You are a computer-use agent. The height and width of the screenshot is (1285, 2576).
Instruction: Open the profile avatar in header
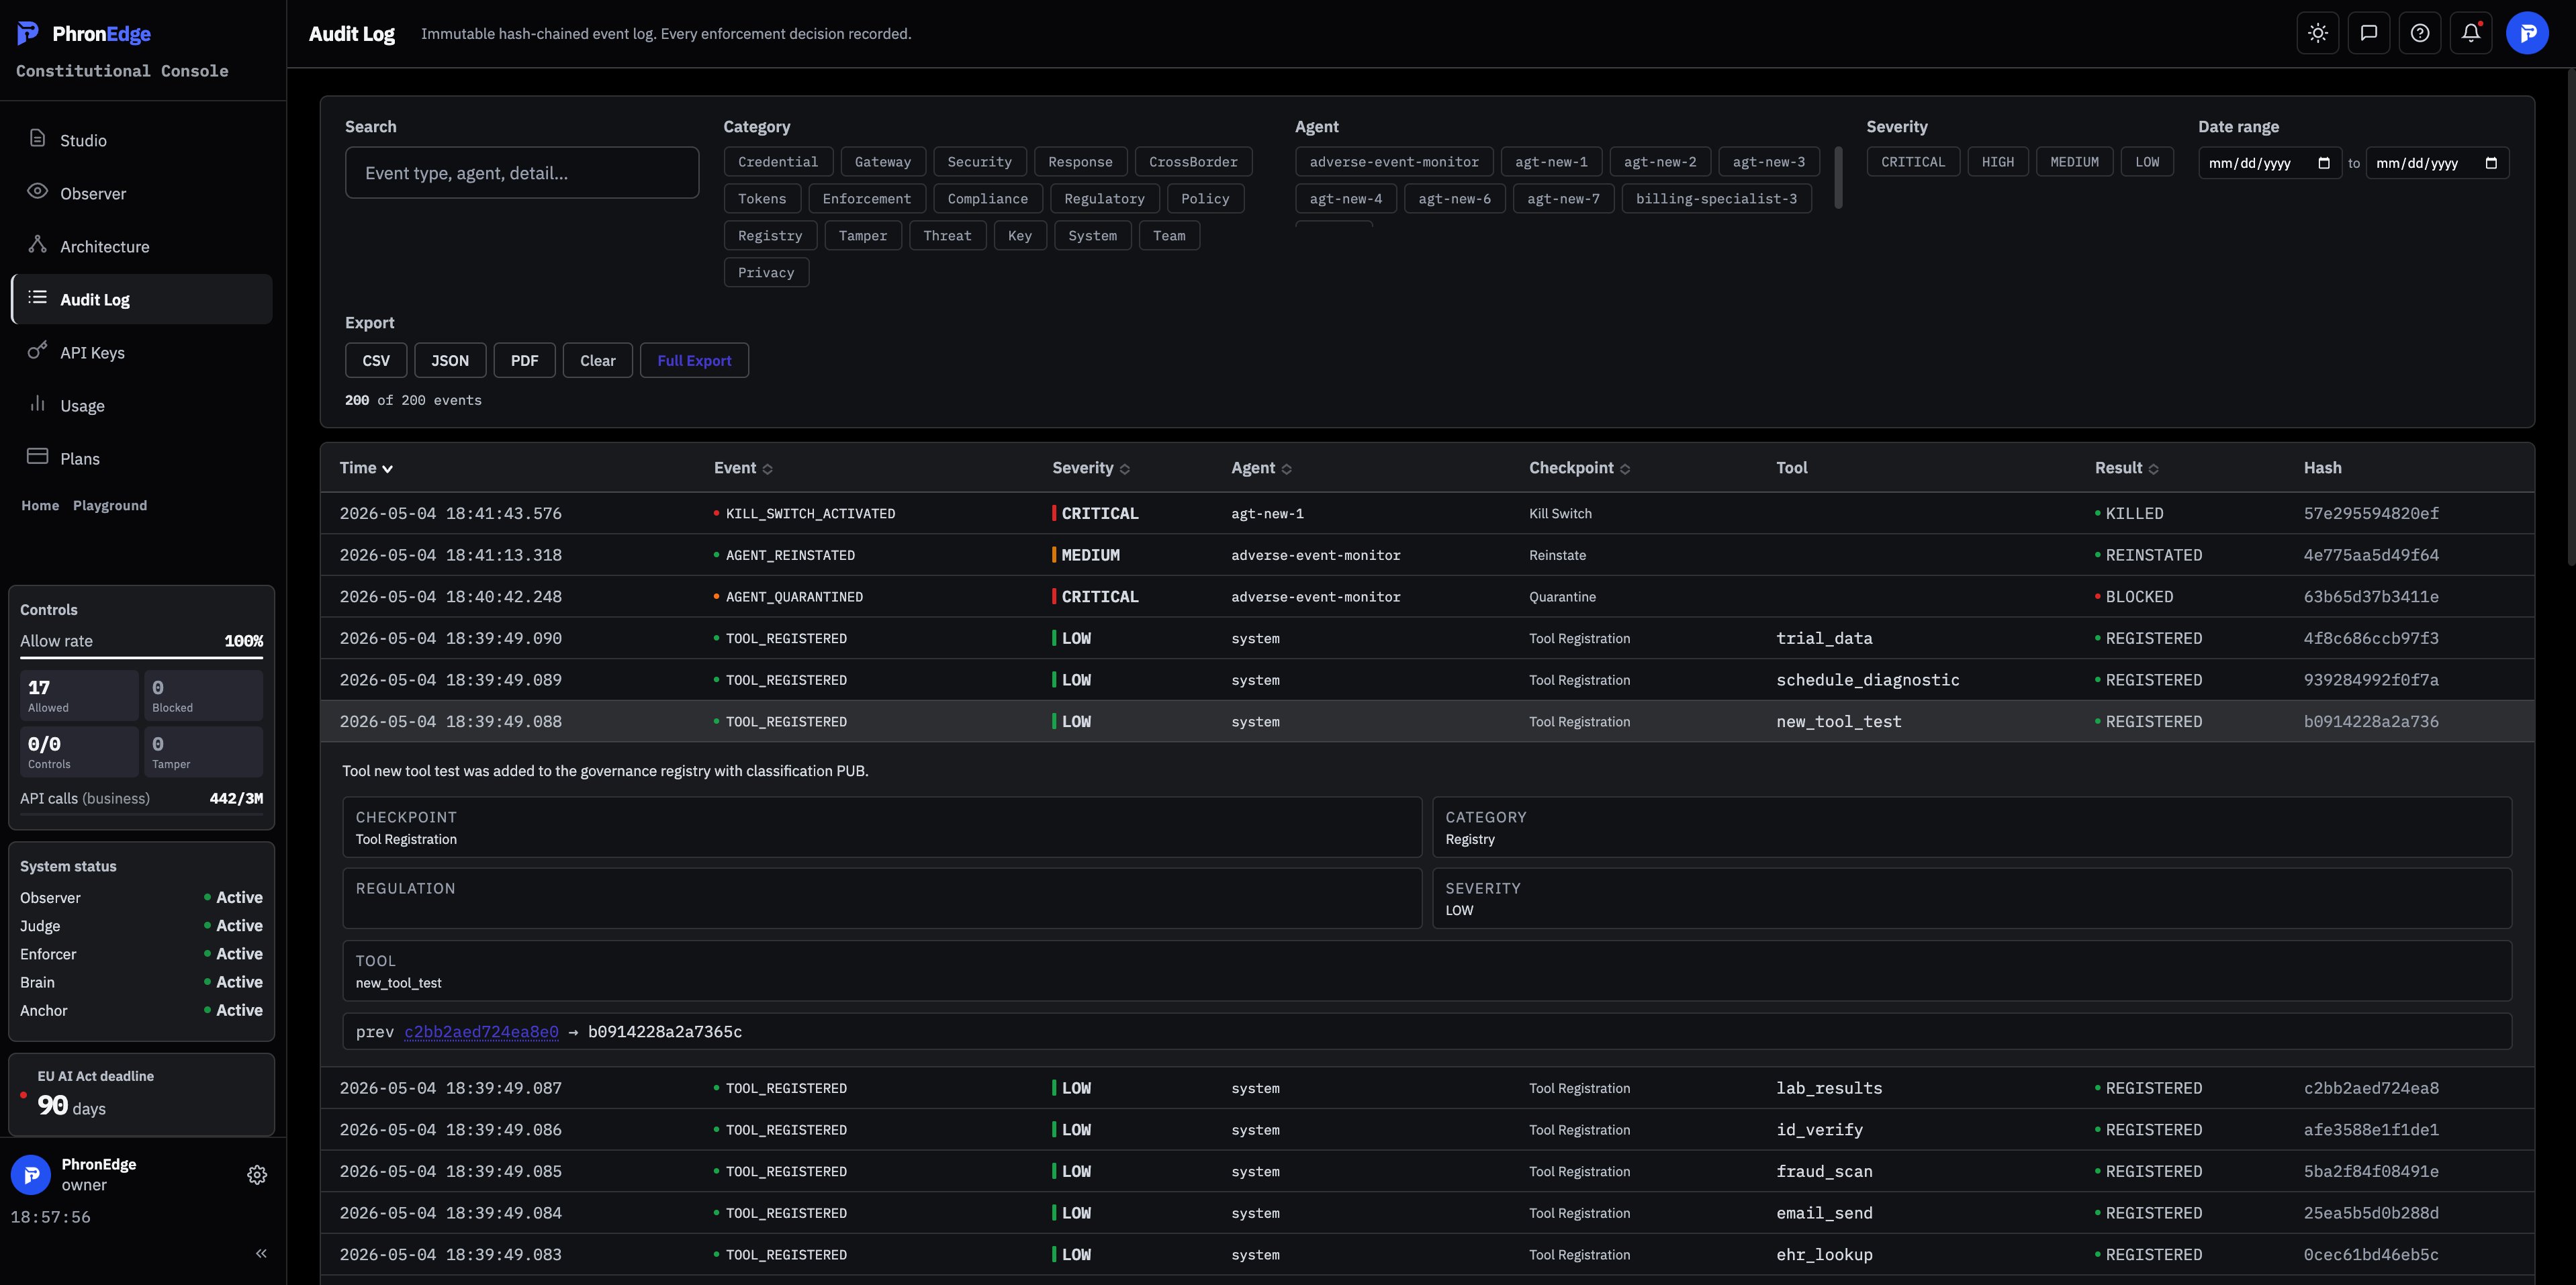coord(2527,33)
